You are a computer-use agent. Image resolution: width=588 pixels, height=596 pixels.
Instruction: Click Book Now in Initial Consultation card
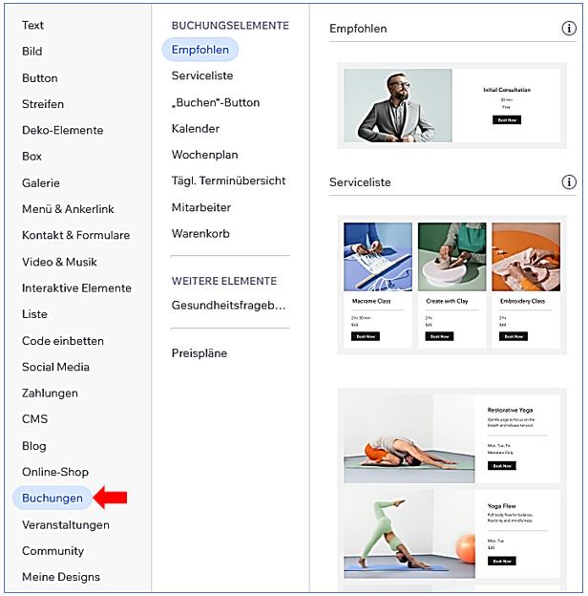(x=507, y=120)
